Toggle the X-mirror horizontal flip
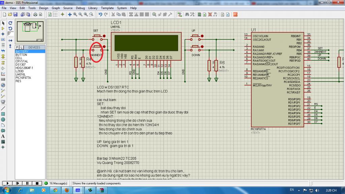Image resolution: width=345 pixels, height=194 pixels. (10, 40)
